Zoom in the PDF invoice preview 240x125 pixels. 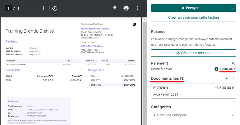pos(43,8)
